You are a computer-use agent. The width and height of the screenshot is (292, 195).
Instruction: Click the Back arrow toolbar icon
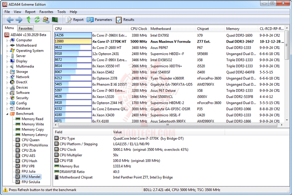pos(10,19)
